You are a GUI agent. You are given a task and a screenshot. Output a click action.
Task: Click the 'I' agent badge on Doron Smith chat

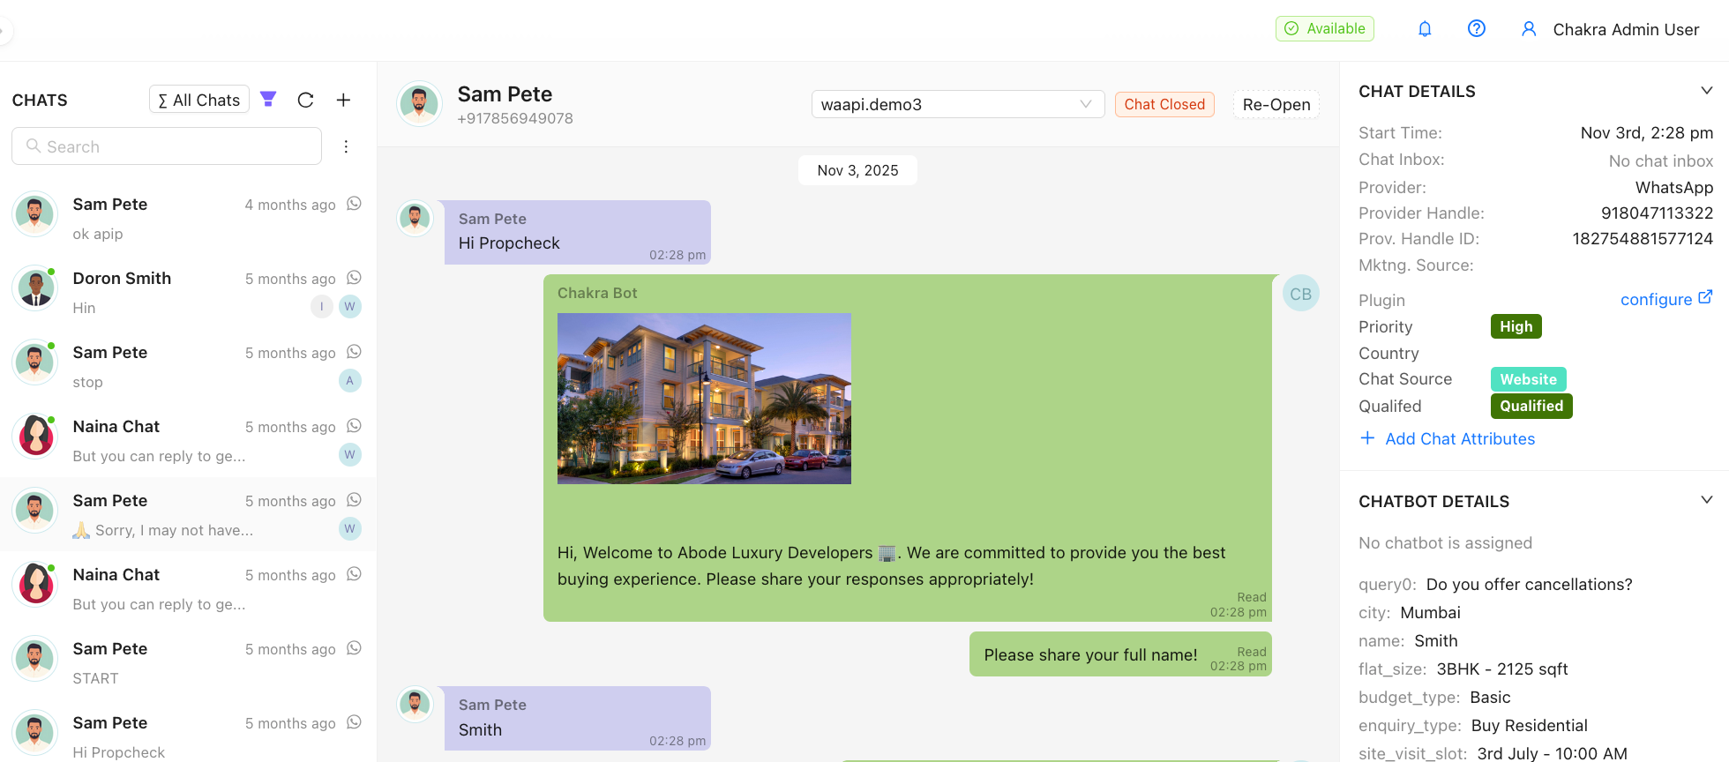tap(322, 306)
